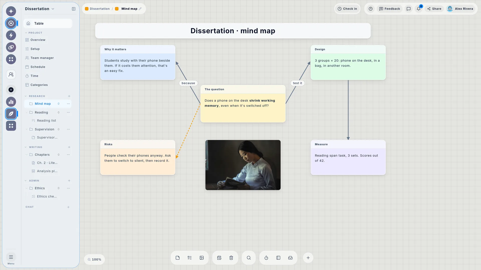Viewport: 481px width, 270px height.
Task: Open the lightning bolt rail icon
Action: 11,35
